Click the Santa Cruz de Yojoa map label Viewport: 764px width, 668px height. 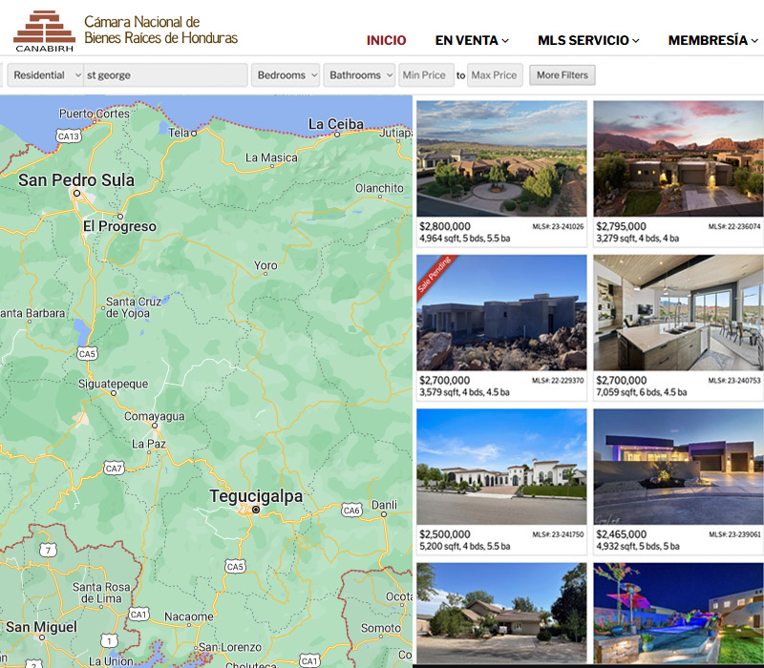click(x=134, y=307)
